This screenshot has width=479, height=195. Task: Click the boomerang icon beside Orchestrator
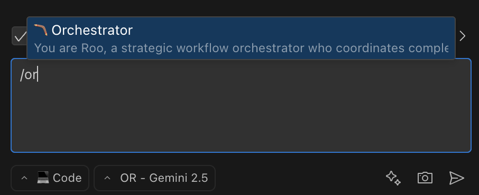[41, 30]
